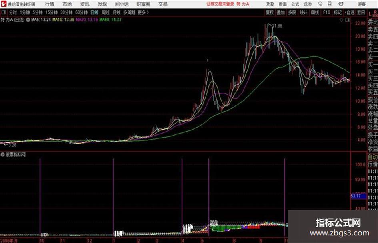This screenshot has height=243, width=378.
Task: Open the 市场 menu
Action: [x=67, y=4]
